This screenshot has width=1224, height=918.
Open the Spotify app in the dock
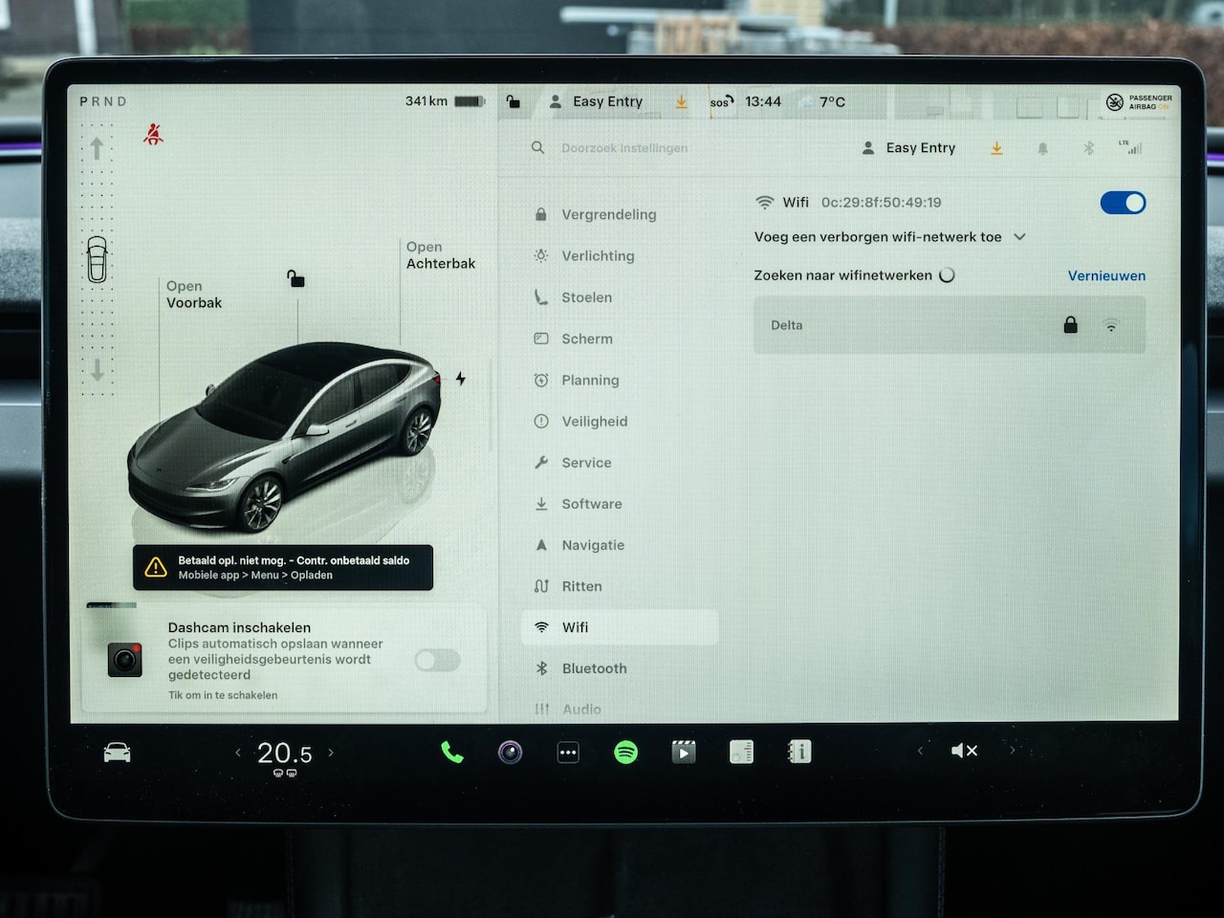(x=625, y=753)
